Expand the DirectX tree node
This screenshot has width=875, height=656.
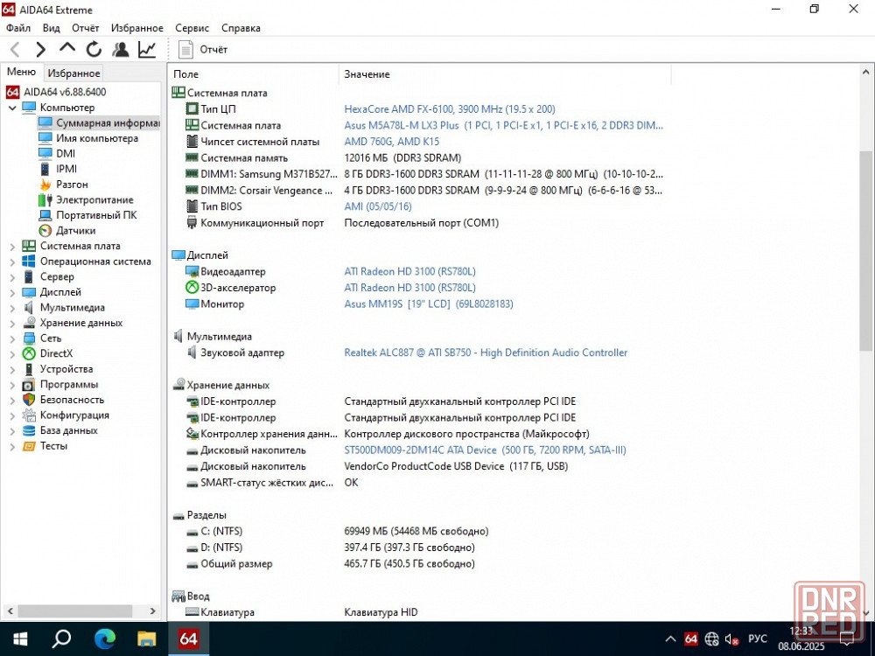(12, 353)
